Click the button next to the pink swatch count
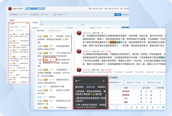The image size is (172, 116). click(x=25, y=14)
